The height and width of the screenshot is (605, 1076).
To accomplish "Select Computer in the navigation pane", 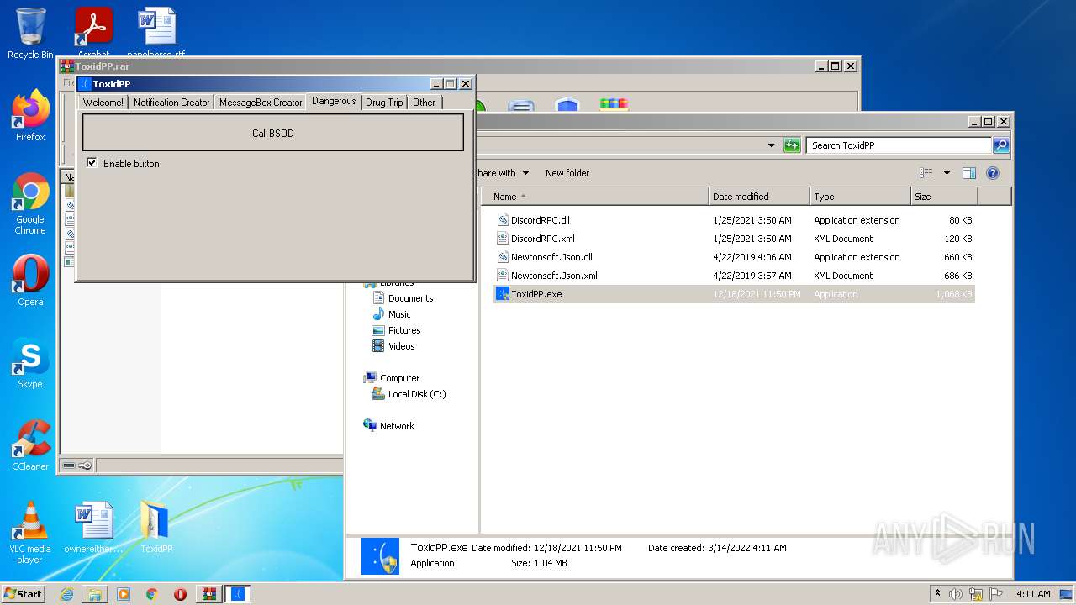I will (x=399, y=378).
